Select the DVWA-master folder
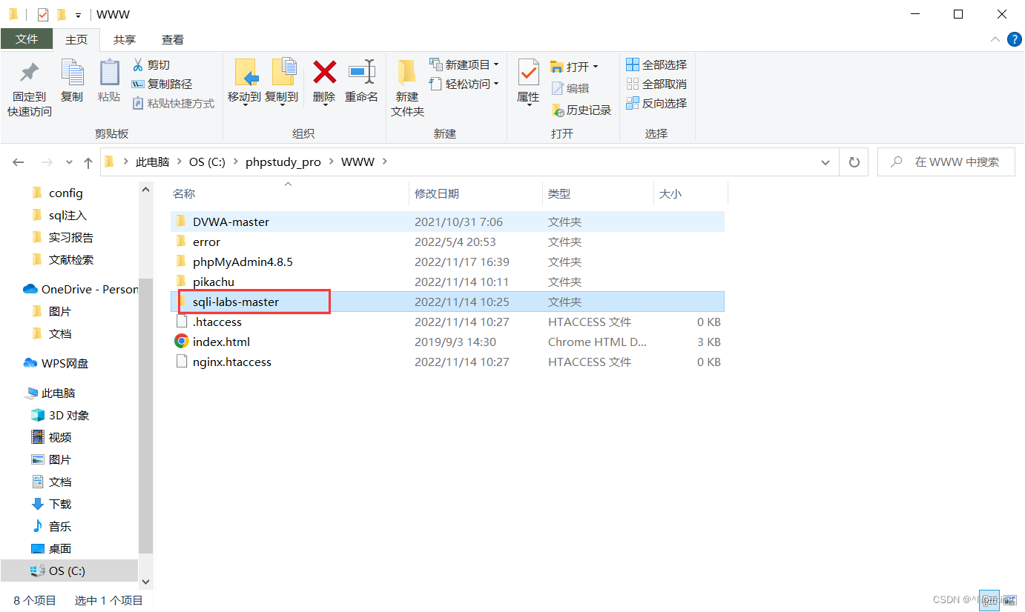 point(447,222)
